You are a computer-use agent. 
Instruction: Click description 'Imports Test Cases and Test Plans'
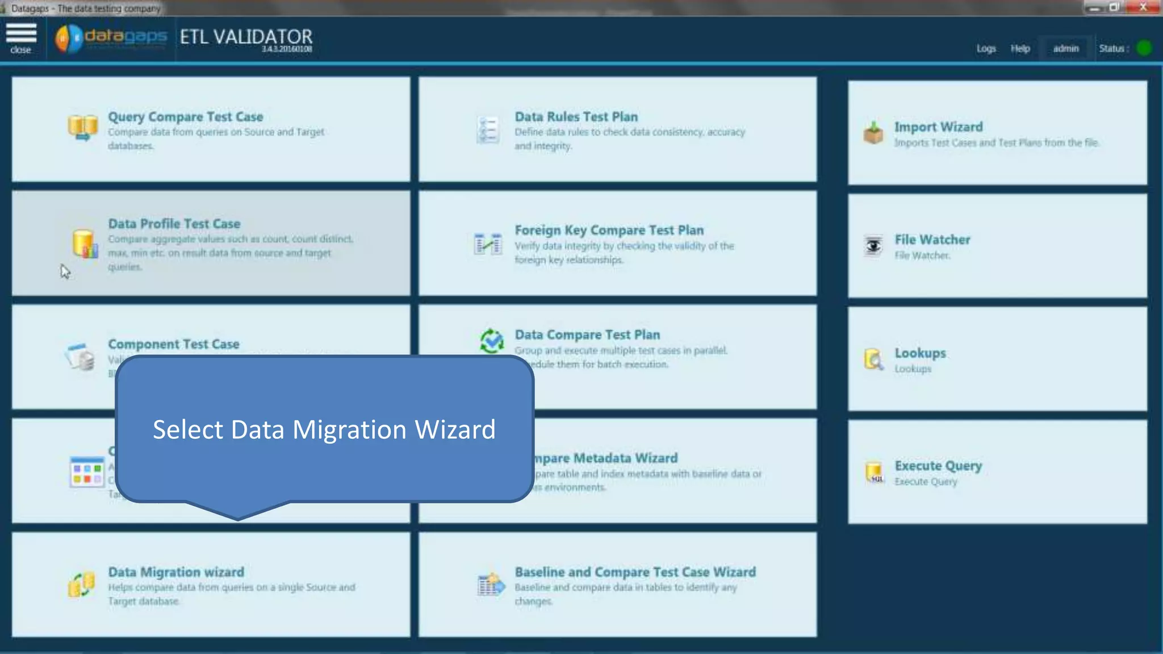click(x=997, y=142)
